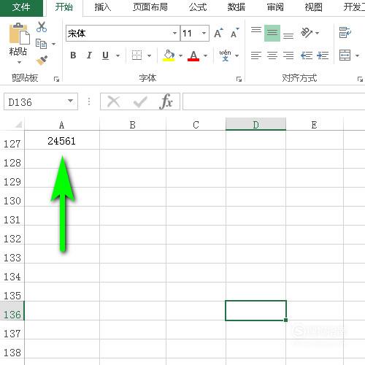
Task: Open the font color dropdown arrow
Action: 205,55
